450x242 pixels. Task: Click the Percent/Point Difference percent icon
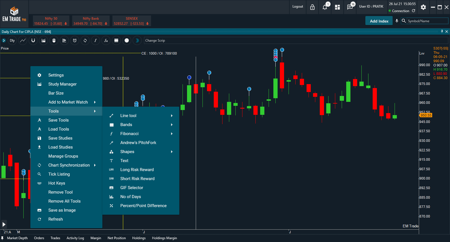(x=111, y=206)
